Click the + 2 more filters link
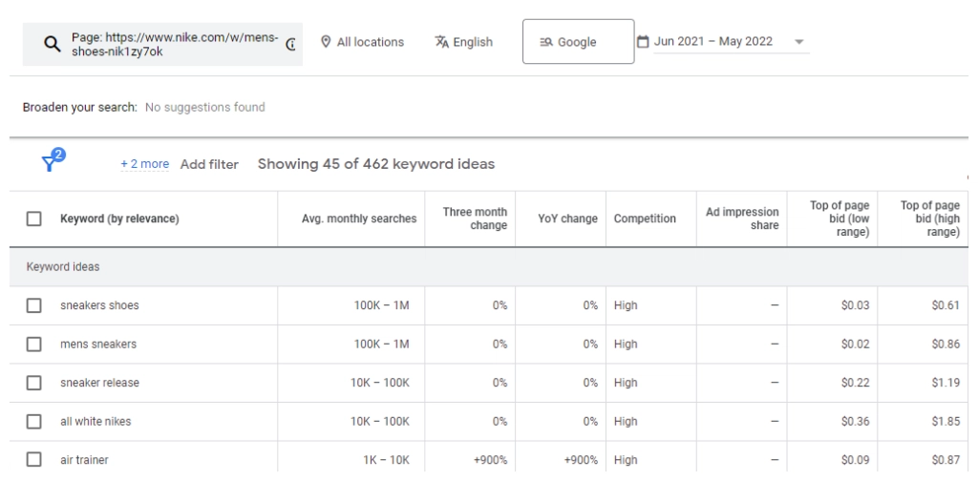This screenshot has width=978, height=481. pyautogui.click(x=145, y=164)
